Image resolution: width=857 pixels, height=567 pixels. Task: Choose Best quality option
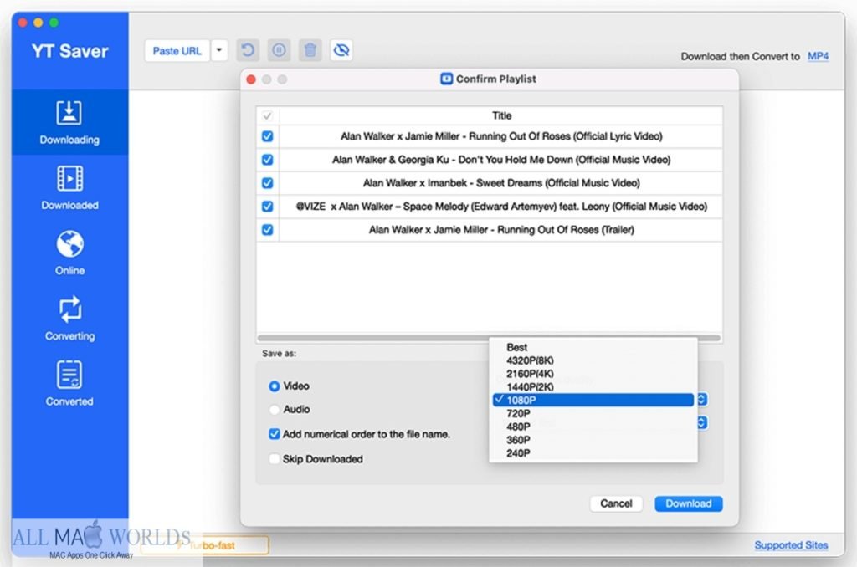[x=593, y=347]
